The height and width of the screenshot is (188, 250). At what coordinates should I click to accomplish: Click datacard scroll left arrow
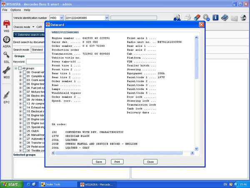(x=53, y=153)
